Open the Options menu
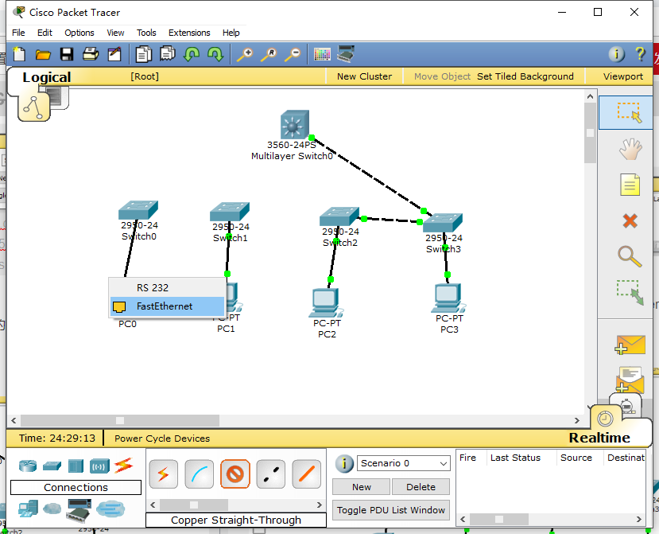 point(79,33)
